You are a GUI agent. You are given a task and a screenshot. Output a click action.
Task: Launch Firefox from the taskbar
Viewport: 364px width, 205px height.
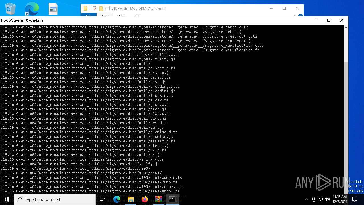[144, 199]
